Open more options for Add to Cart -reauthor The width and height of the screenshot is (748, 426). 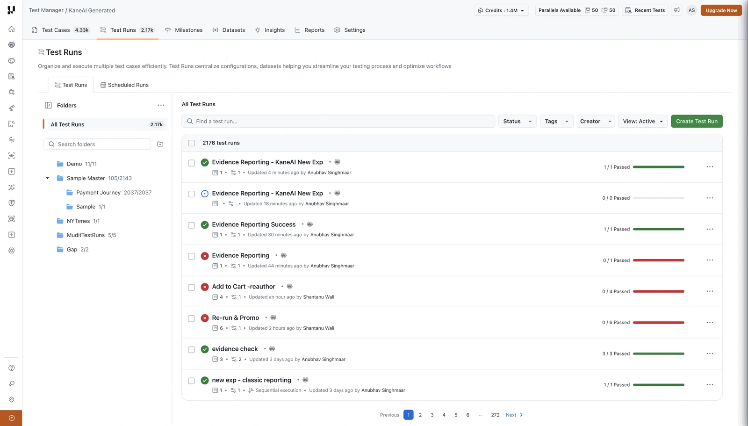(x=710, y=291)
